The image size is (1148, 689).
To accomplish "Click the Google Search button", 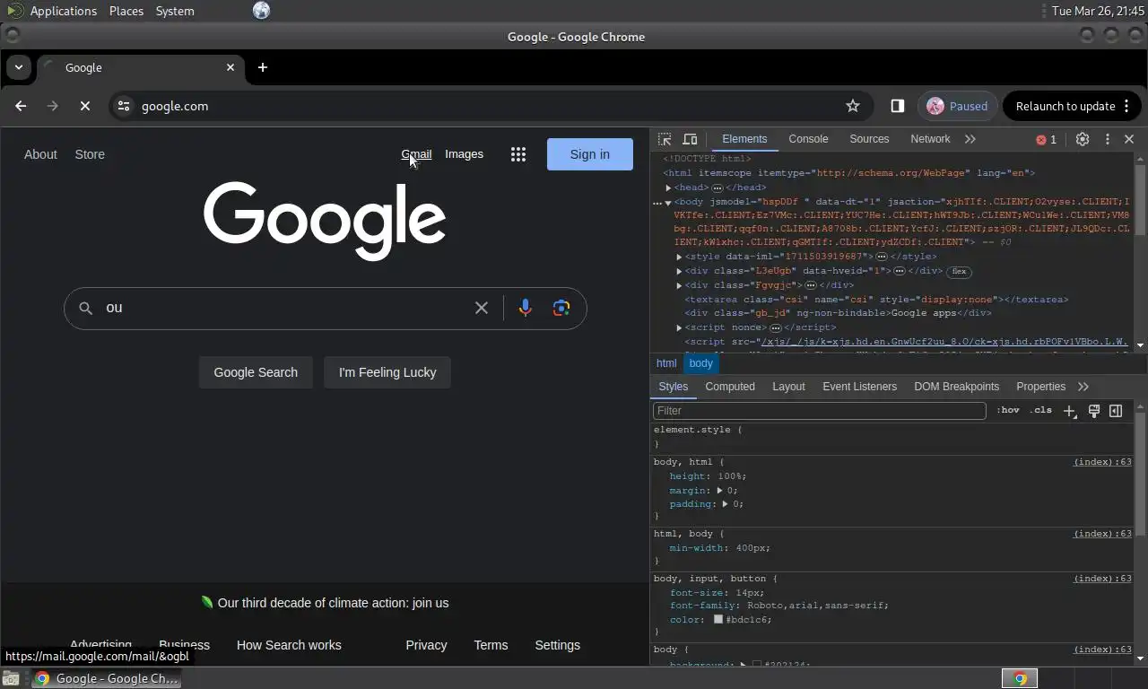I will (x=256, y=372).
